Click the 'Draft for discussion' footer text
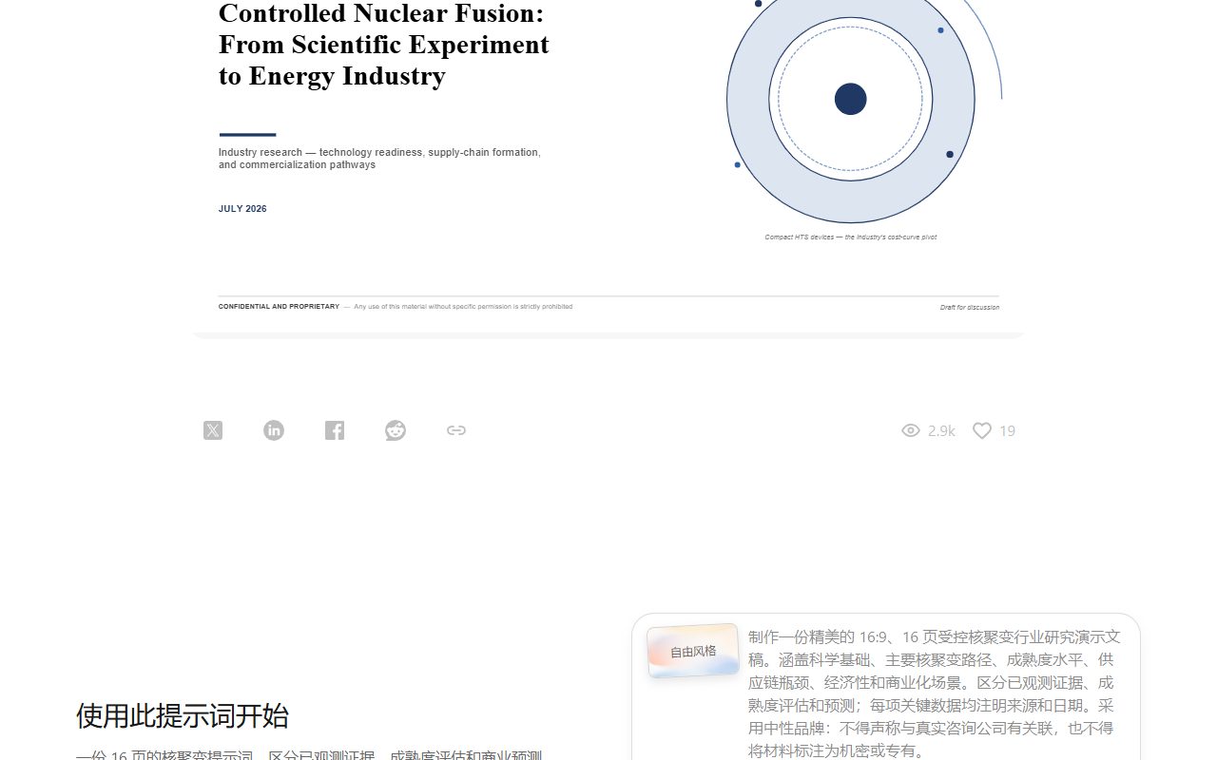This screenshot has height=760, width=1217. pyautogui.click(x=970, y=308)
